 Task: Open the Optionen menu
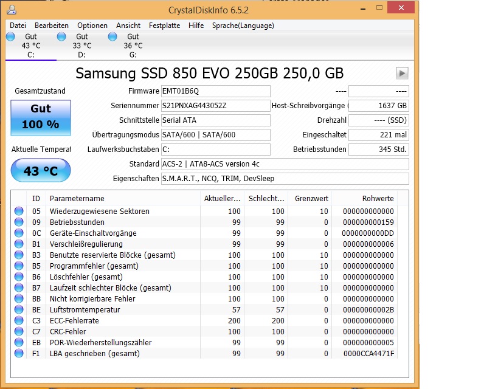(x=92, y=26)
